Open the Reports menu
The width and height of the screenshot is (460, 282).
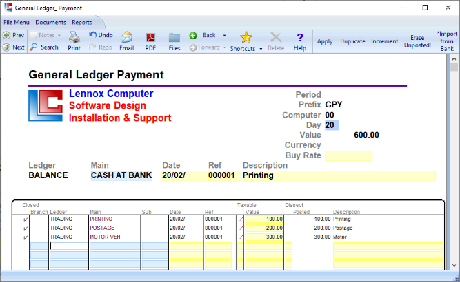coord(82,22)
